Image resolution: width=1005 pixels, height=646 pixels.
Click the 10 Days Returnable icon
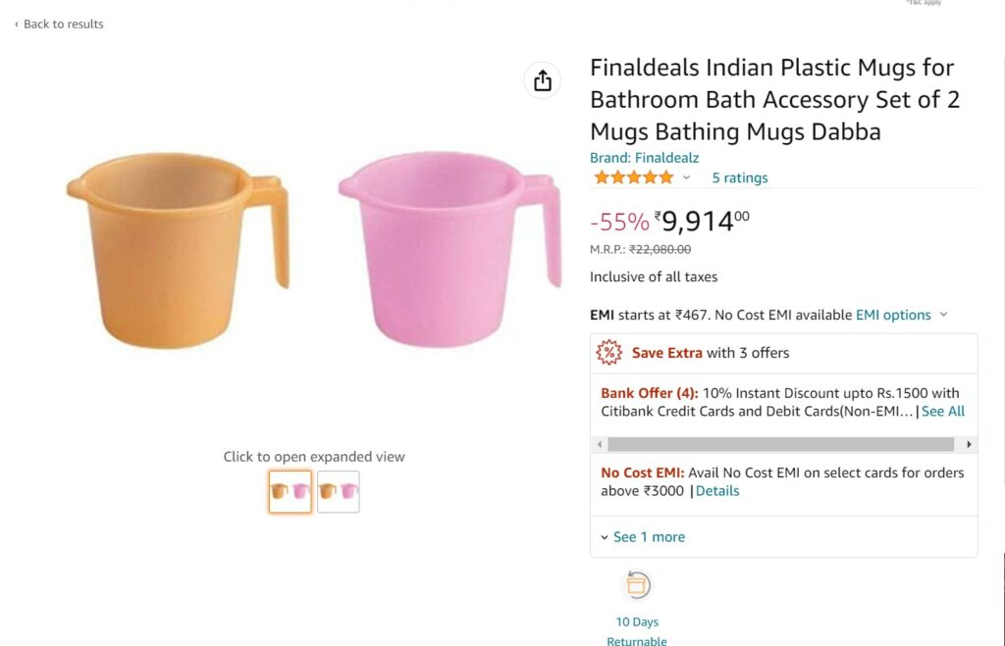point(637,585)
